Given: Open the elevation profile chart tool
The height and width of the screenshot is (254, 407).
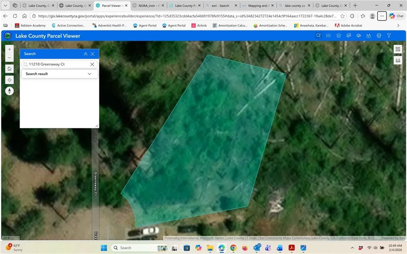Looking at the screenshot, I should (x=369, y=36).
